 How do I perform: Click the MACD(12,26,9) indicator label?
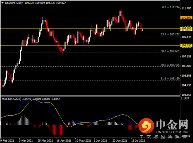pyautogui.click(x=11, y=99)
